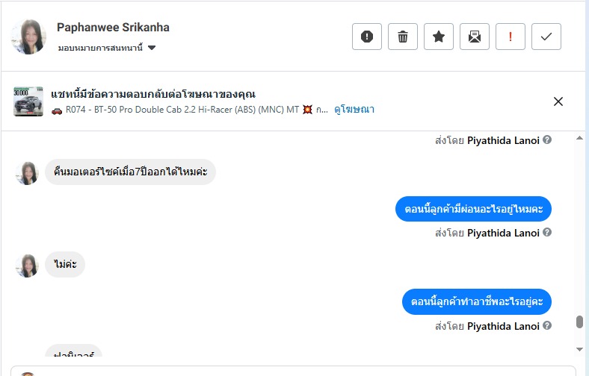Dismiss the ad reply banner
Viewport: 589px width, 376px height.
point(558,101)
